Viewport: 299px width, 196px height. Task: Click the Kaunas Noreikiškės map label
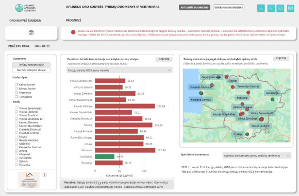coord(224,114)
